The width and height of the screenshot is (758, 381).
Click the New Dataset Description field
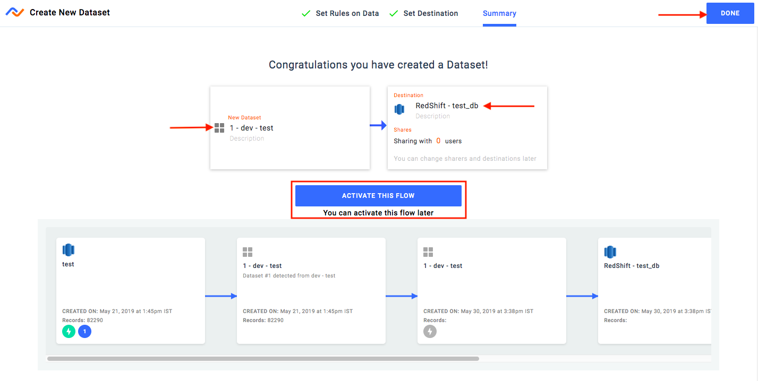pyautogui.click(x=247, y=138)
